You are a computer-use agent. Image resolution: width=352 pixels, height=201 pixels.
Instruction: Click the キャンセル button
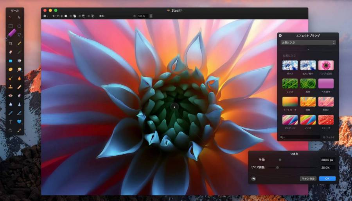coord(308,179)
